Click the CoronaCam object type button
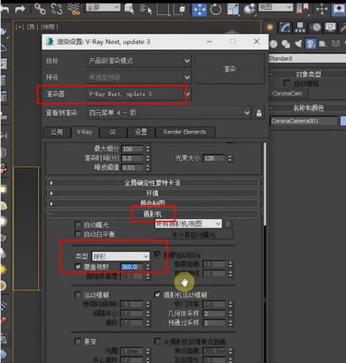 pos(287,93)
